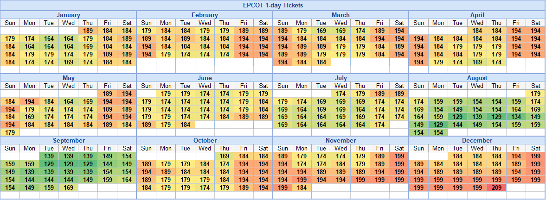Select the 184 cell in November's last row
The height and width of the screenshot is (200, 546).
(302, 187)
